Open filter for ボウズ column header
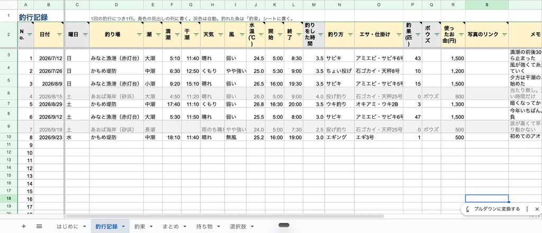 (437, 34)
